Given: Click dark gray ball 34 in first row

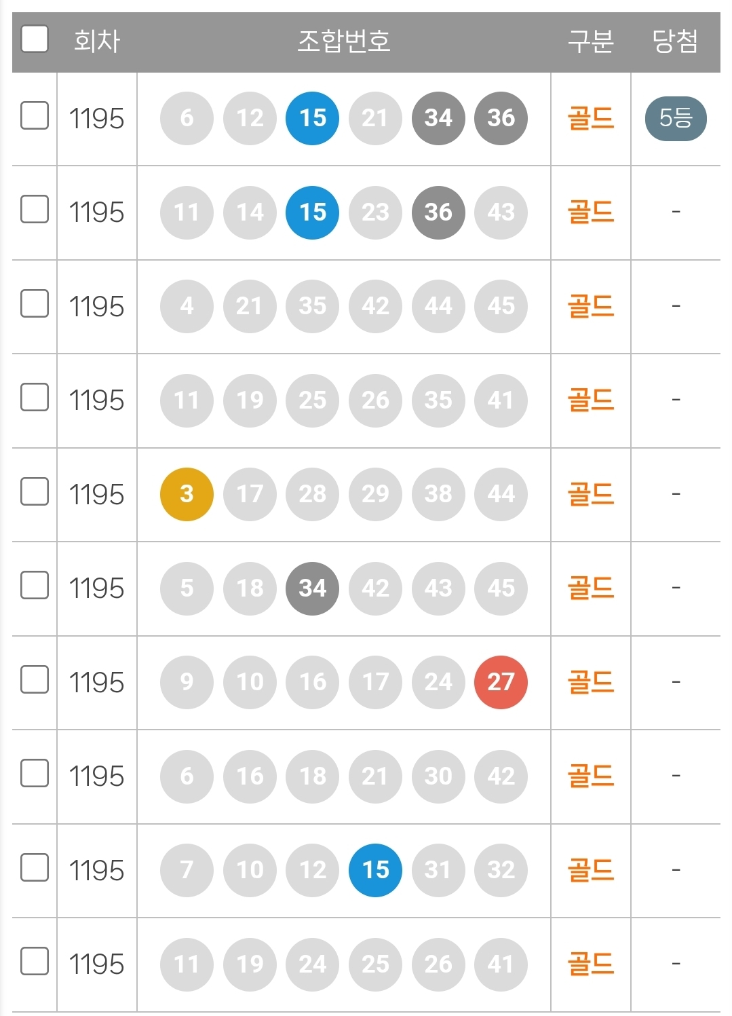Looking at the screenshot, I should coord(438,118).
